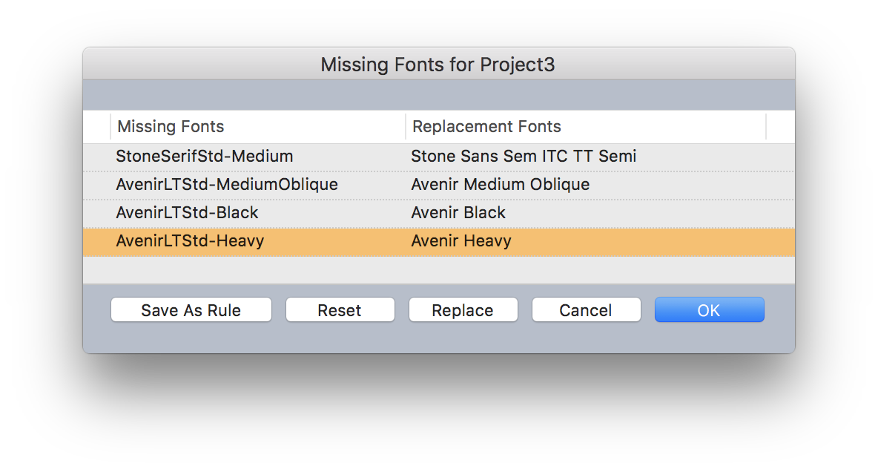The image size is (878, 472).
Task: Click the Missing Fonts for Project3 title bar
Action: pyautogui.click(x=438, y=65)
